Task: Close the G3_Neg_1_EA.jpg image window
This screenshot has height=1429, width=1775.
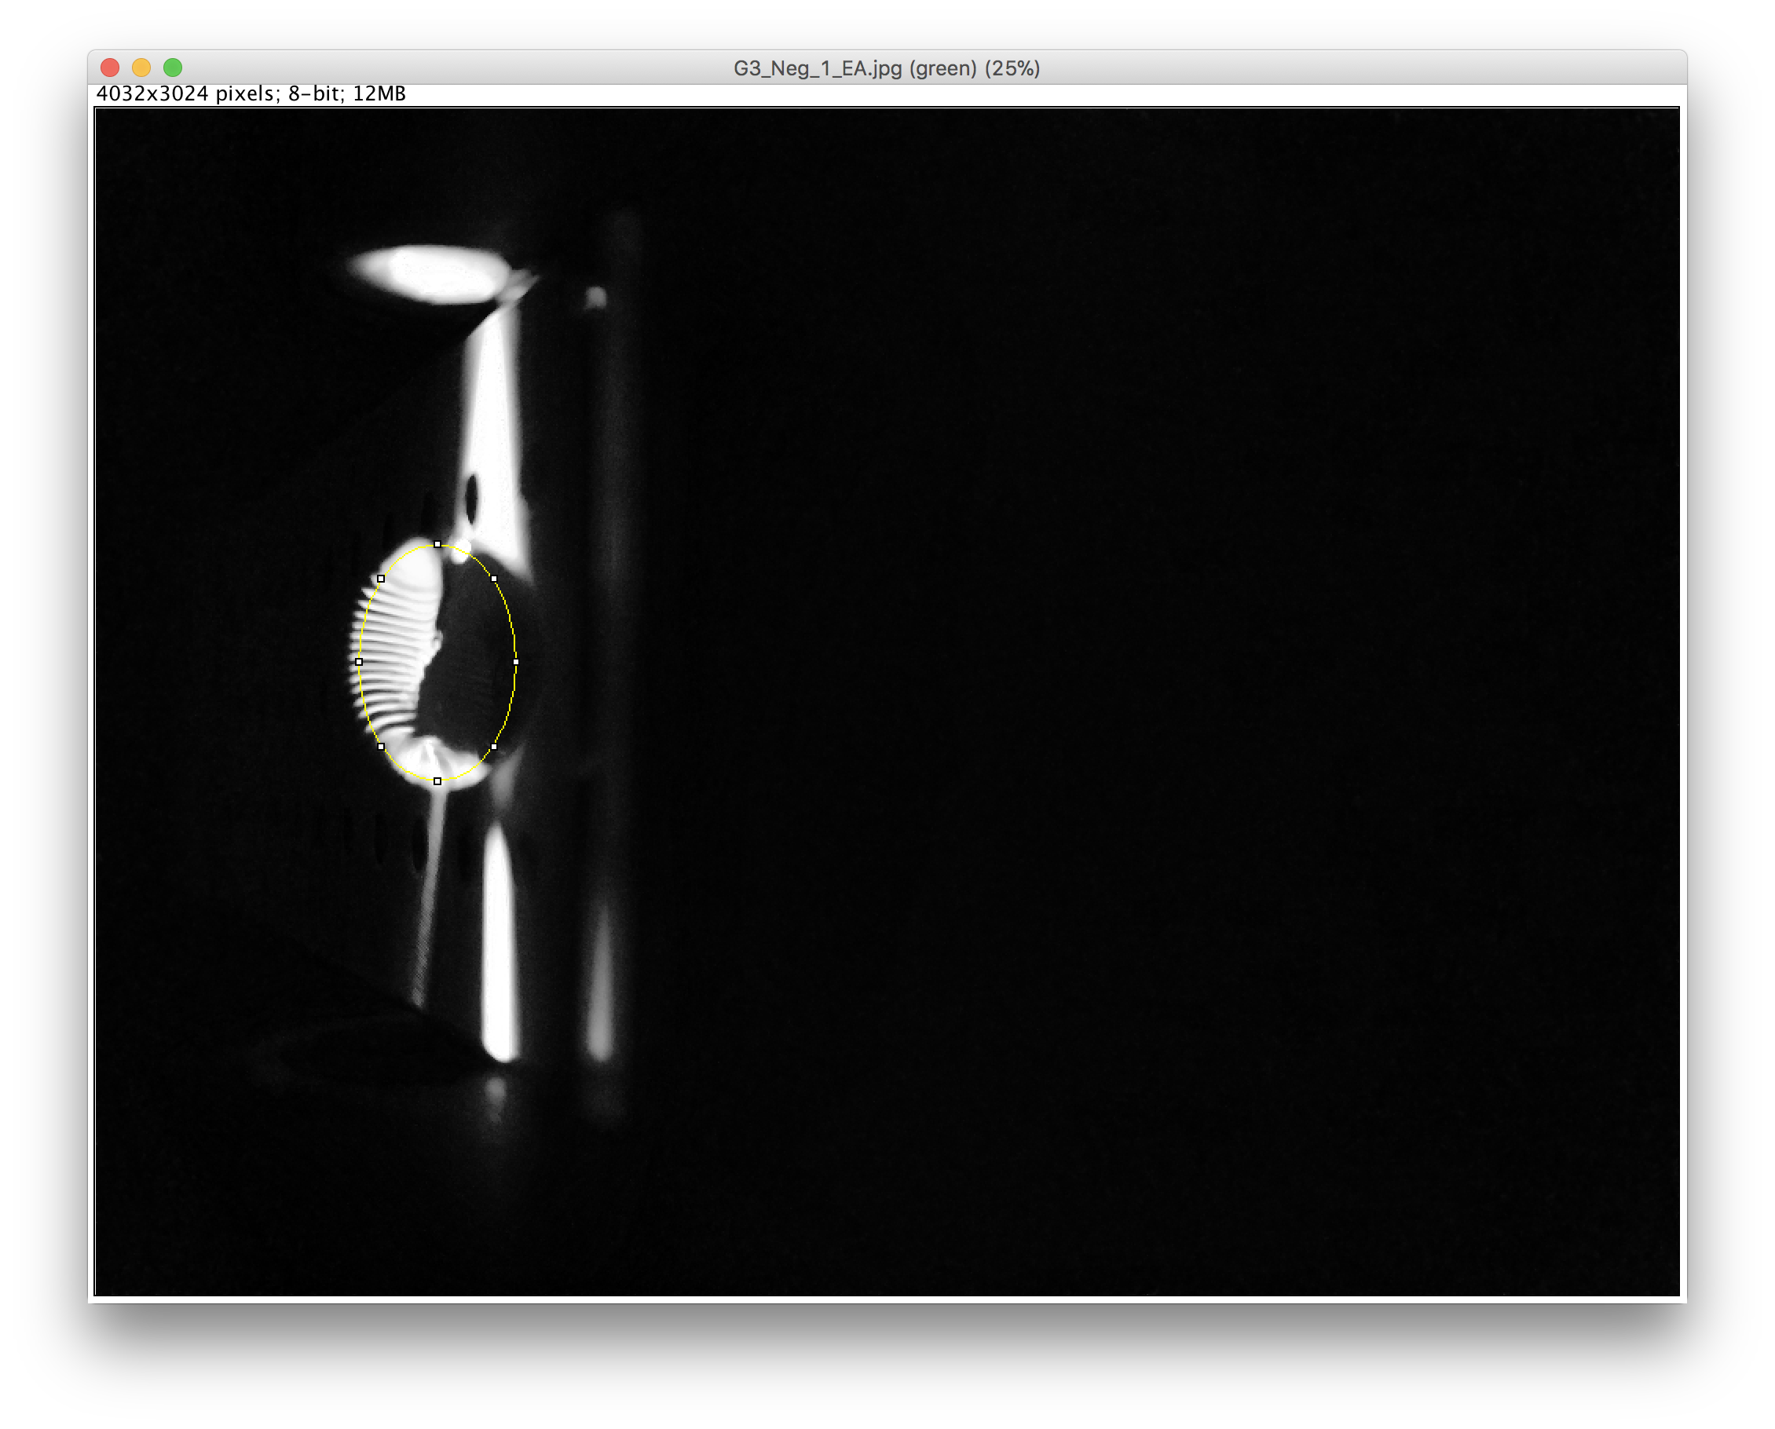Action: pos(109,68)
